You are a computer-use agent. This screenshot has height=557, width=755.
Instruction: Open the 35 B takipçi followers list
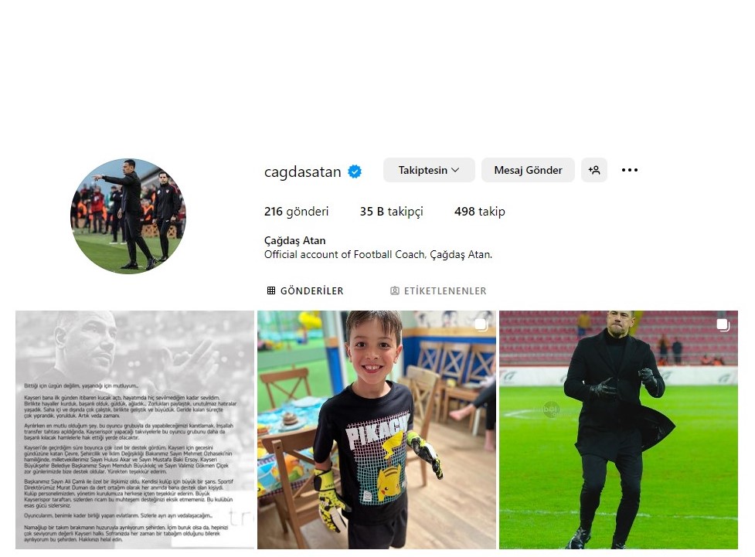(392, 212)
